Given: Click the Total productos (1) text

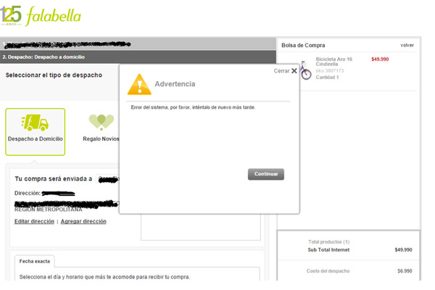Looking at the screenshot, I should (x=328, y=241).
